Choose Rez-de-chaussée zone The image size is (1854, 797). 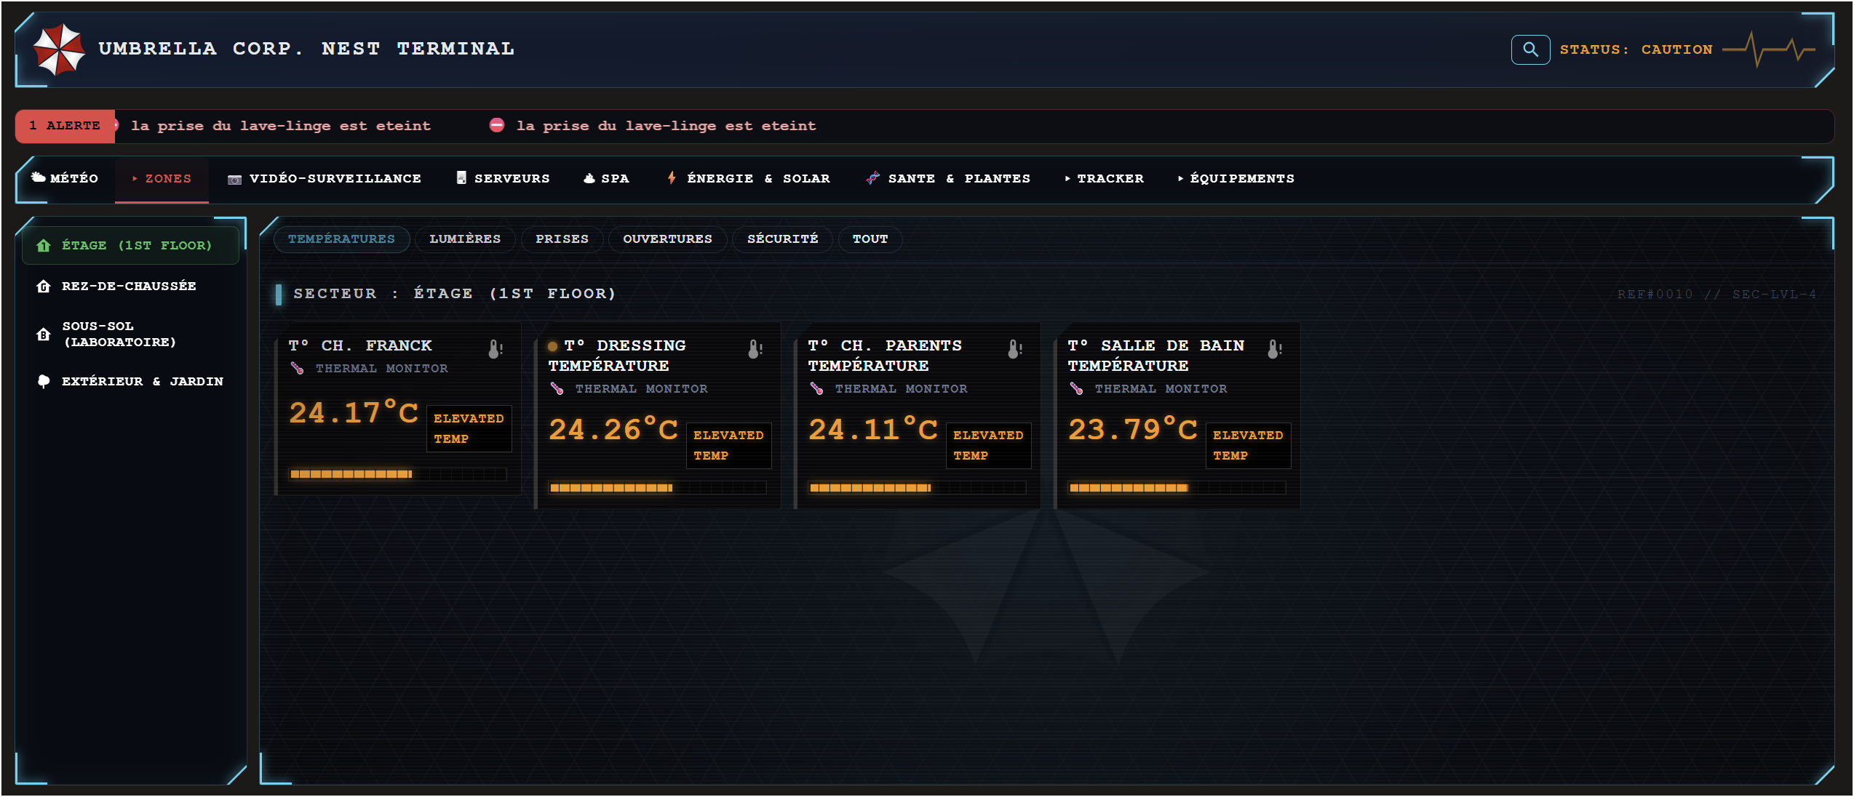(x=131, y=287)
